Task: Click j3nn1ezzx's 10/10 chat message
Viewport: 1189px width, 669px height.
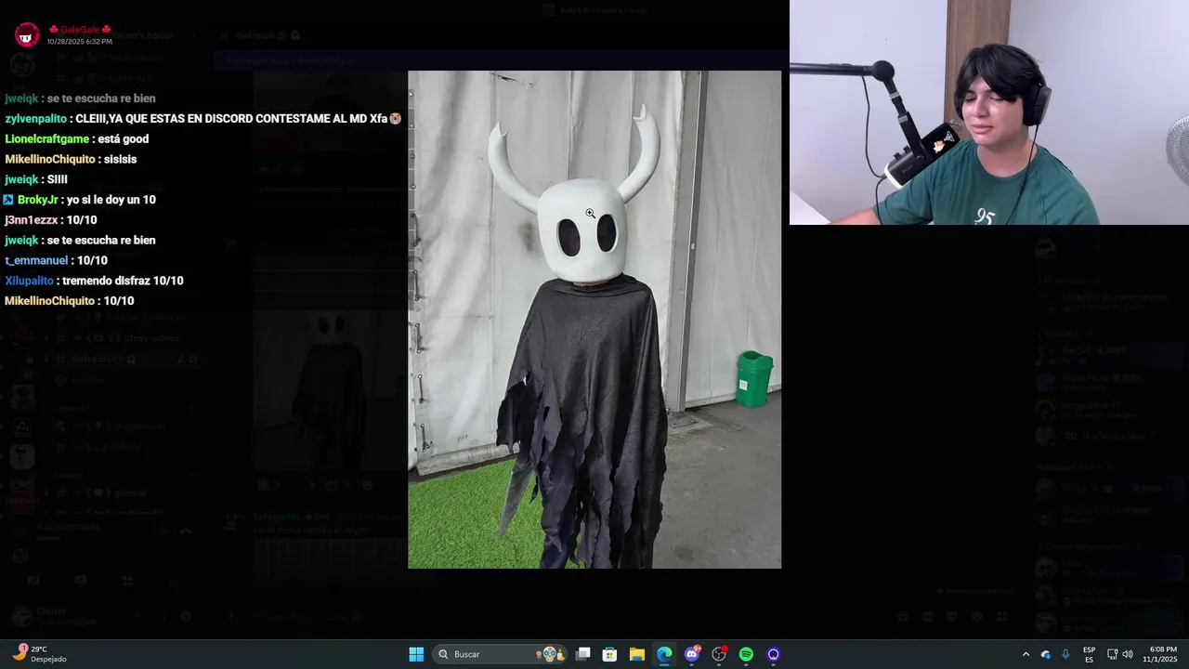Action: coord(82,220)
